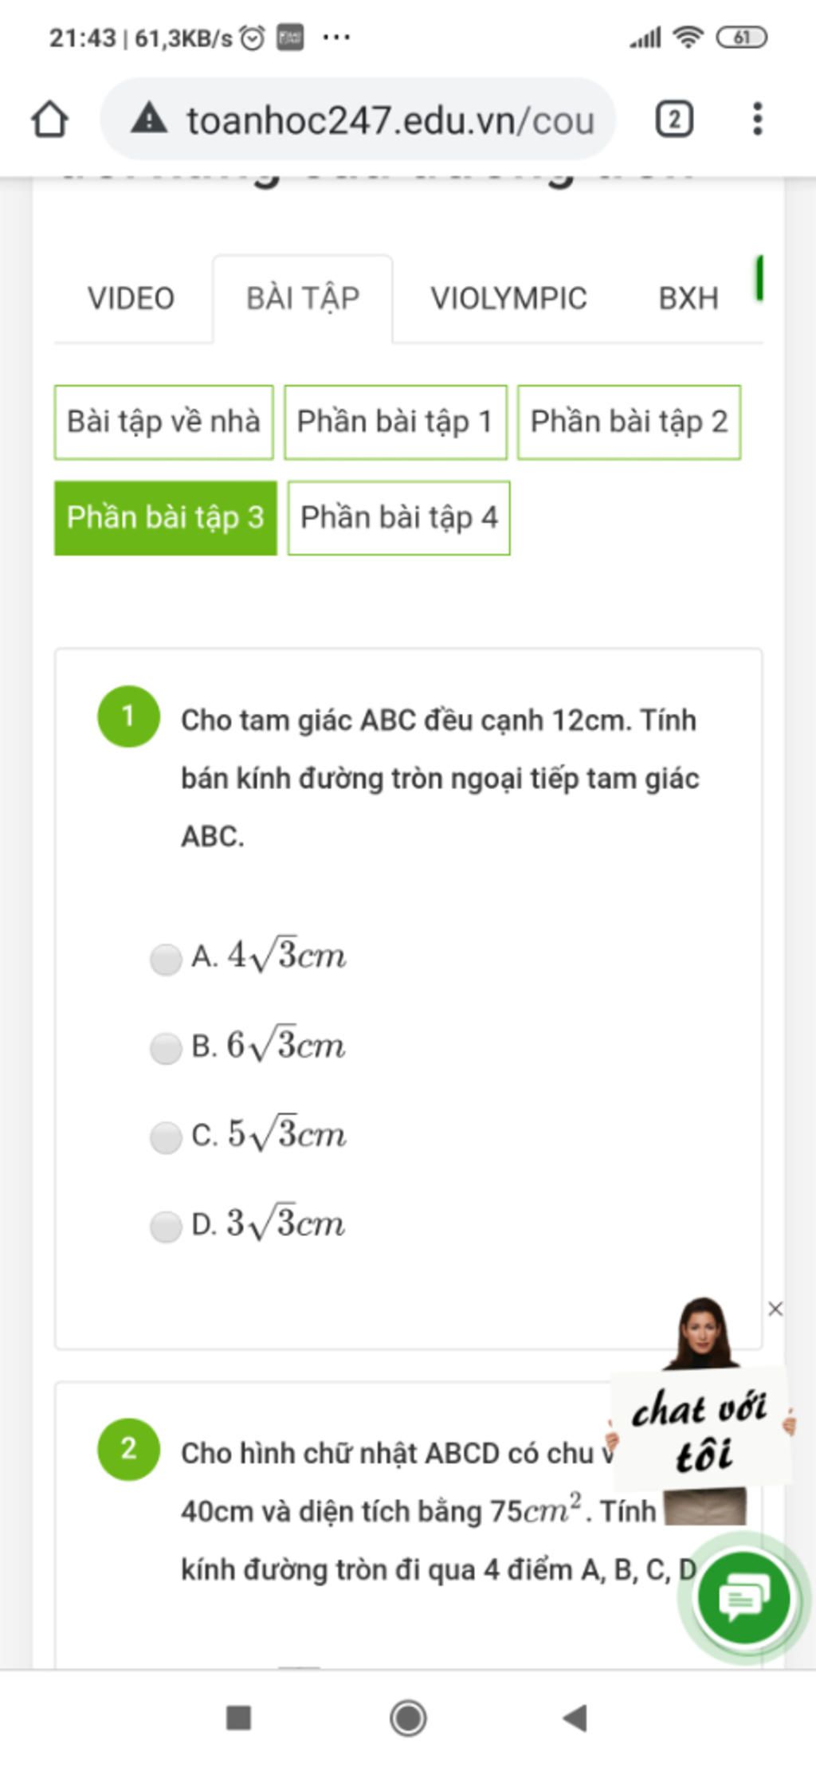Screen dimensions: 816x1767
Task: Tap the Android recent apps square
Action: click(239, 1718)
